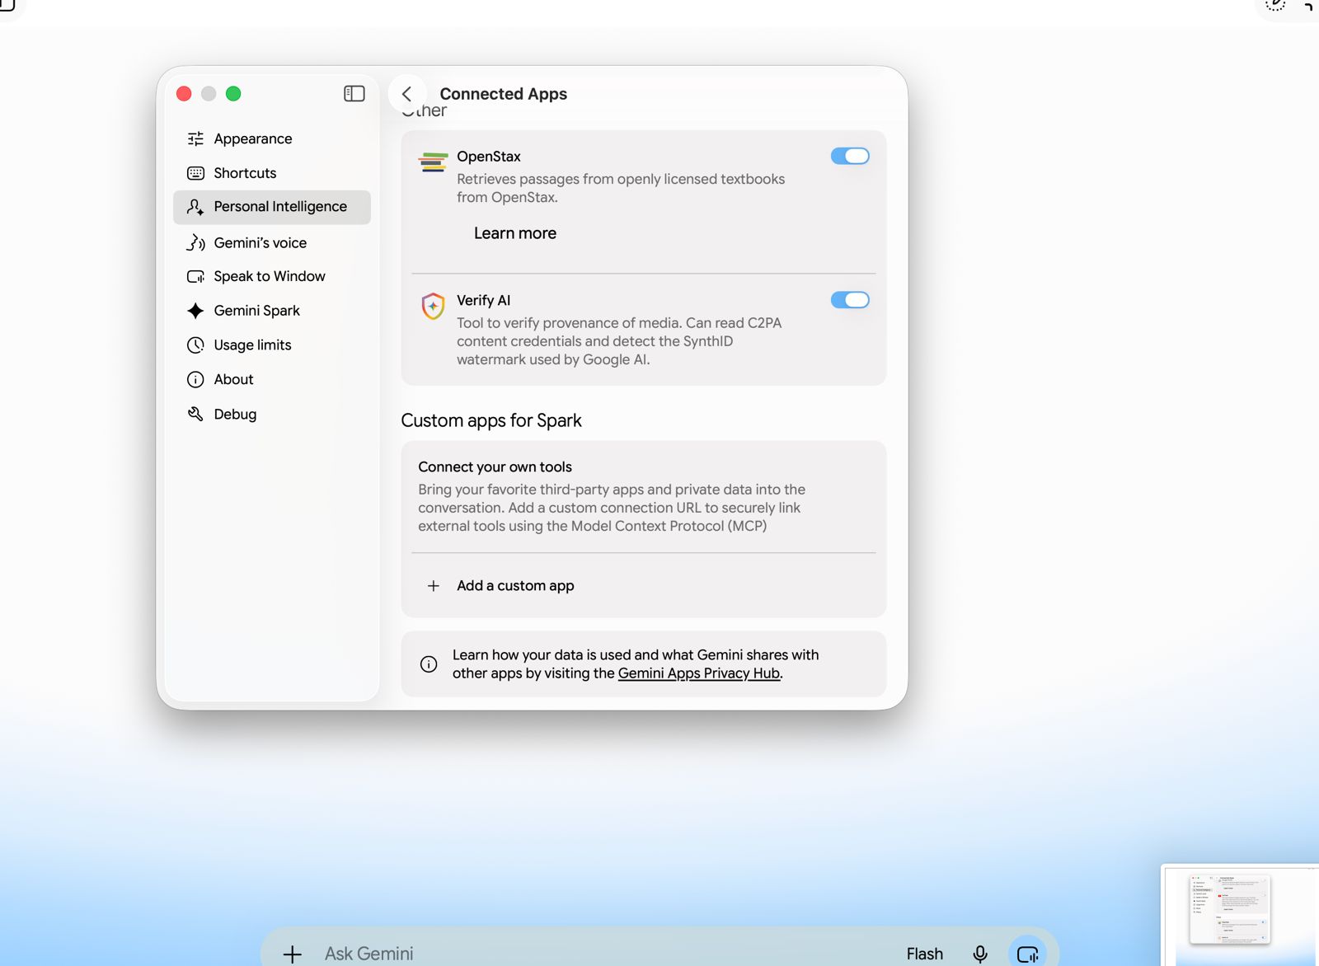Click the blue Speak to Window button
Image resolution: width=1319 pixels, height=966 pixels.
coord(1028,954)
